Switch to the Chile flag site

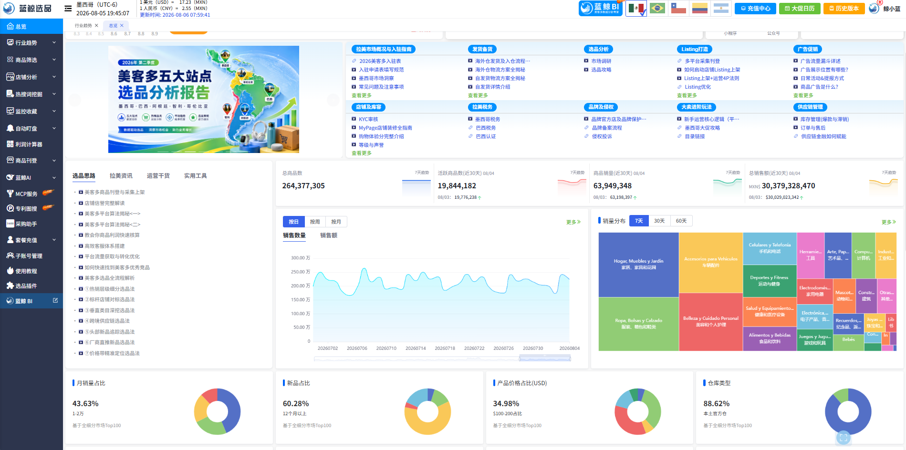click(678, 8)
